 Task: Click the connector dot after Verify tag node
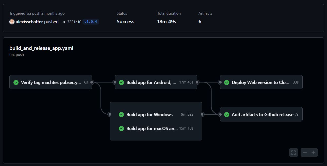click(x=92, y=82)
